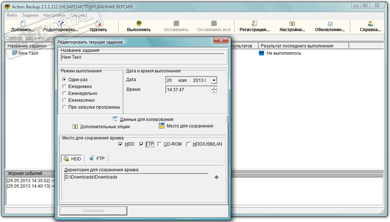
Task: Click the Результат последнего выполнения column header
Action: point(304,46)
